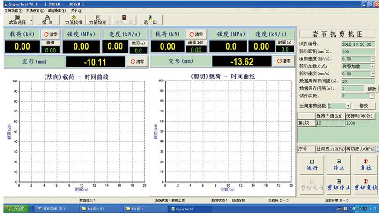Click the 退出 exit toolbar icon
The width and height of the screenshot is (379, 214).
[x=149, y=19]
